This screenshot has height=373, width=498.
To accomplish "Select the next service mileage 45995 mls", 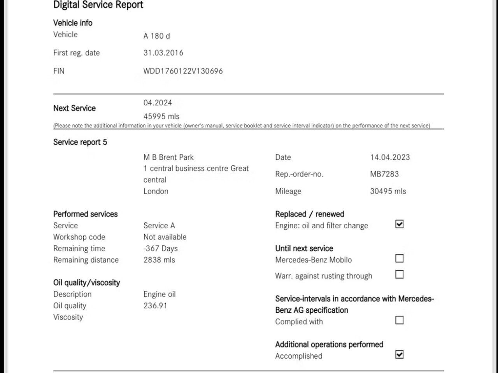I will [161, 117].
